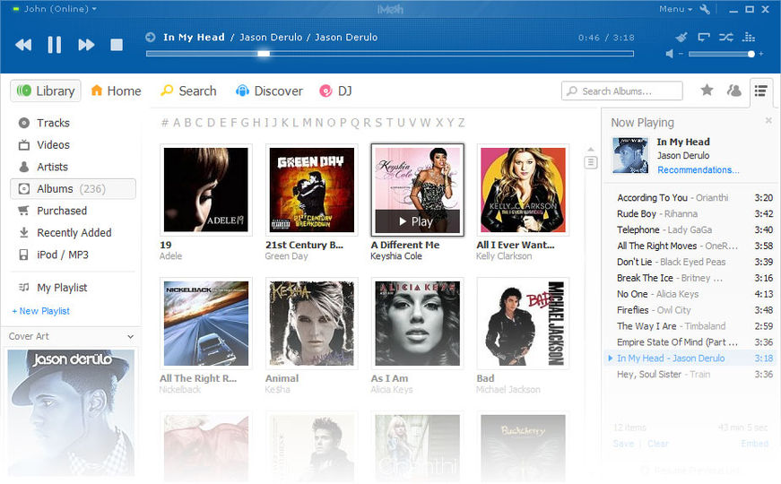Open the Adele 19 album cover

[205, 190]
